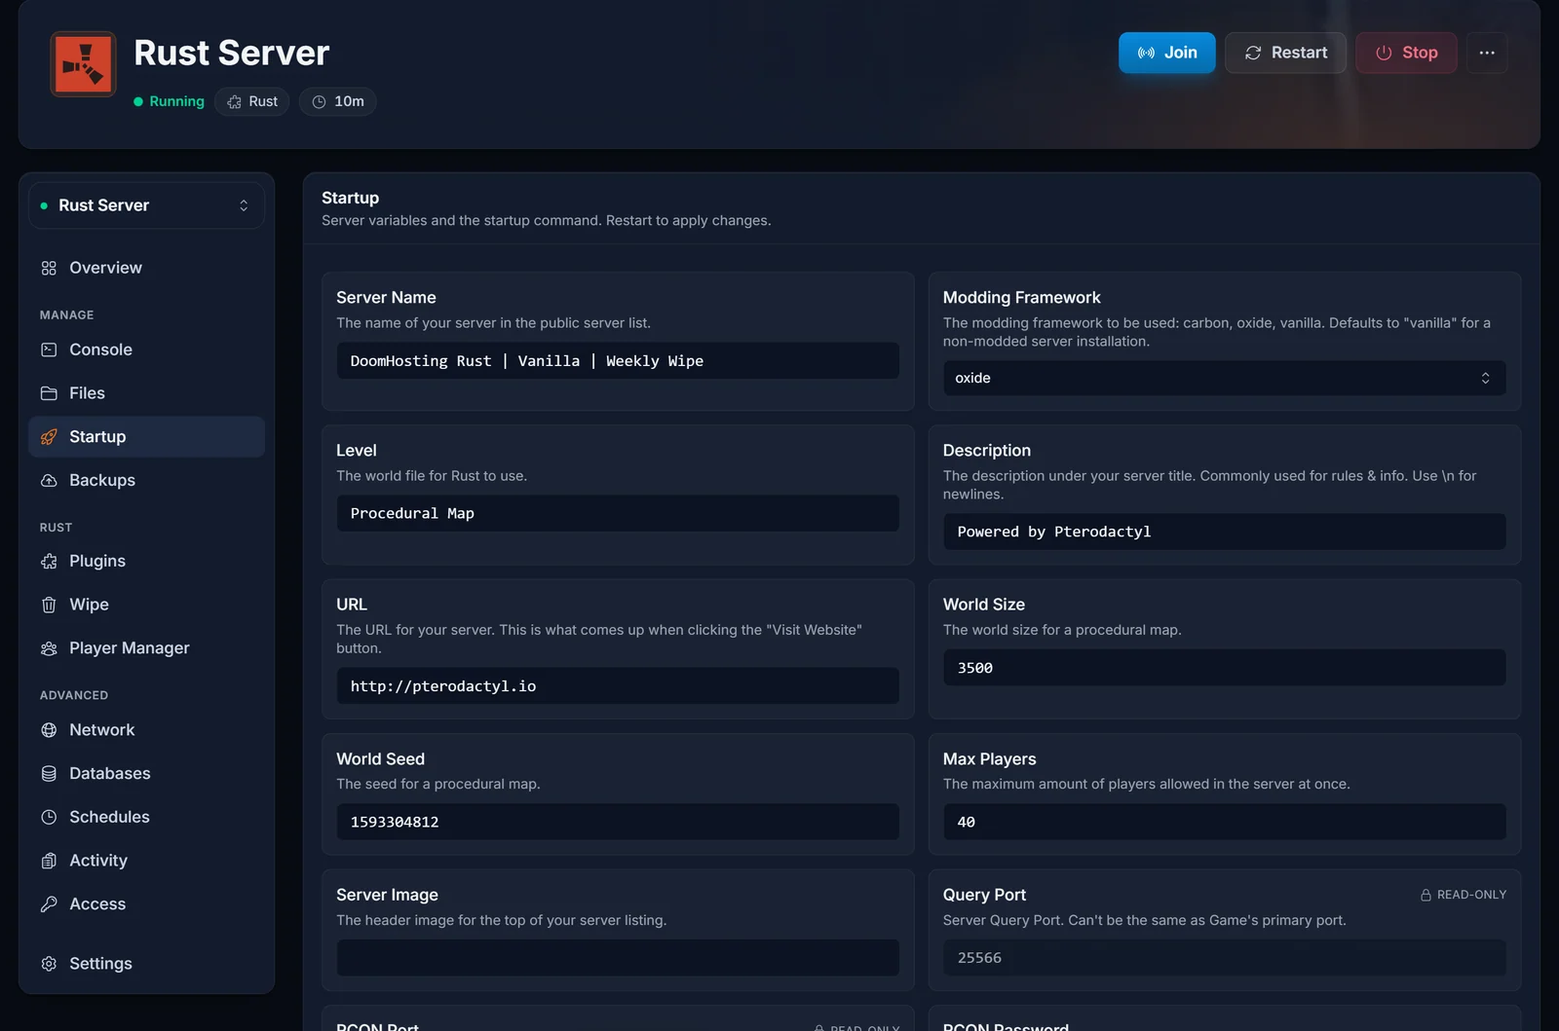This screenshot has height=1031, width=1559.
Task: Click the read-only Query Port field 25566
Action: point(1224,958)
